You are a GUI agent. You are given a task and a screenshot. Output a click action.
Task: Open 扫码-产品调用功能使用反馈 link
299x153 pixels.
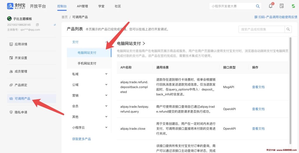(278, 17)
